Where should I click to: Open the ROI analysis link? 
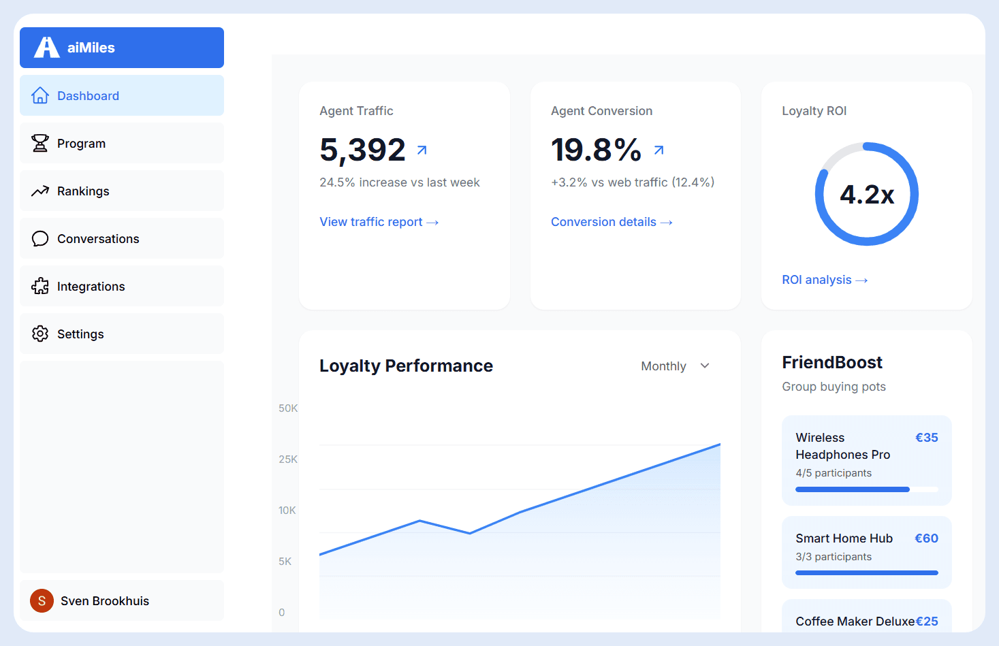(825, 279)
